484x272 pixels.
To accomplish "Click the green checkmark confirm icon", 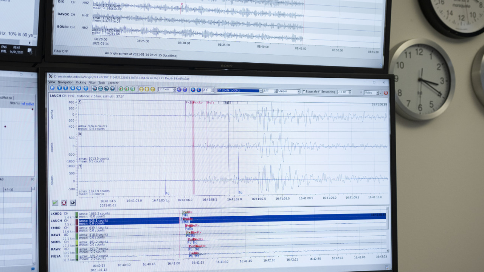I will (x=55, y=202).
